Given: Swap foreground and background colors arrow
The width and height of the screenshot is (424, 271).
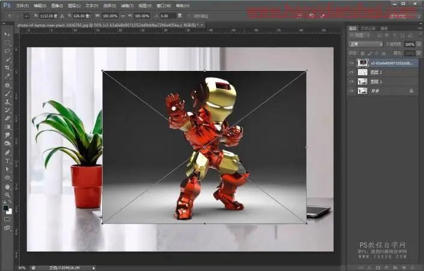Looking at the screenshot, I should point(10,202).
